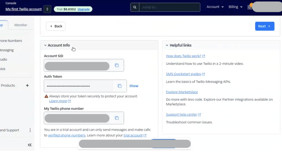Show the hidden Auth Token
Image resolution: width=282 pixels, height=160 pixels.
pos(134,86)
